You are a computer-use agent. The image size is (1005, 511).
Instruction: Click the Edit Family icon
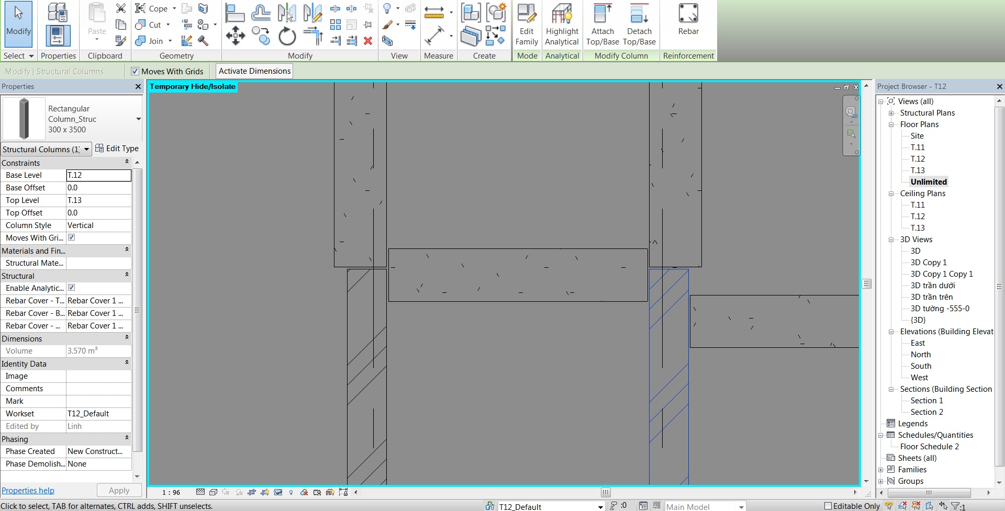coord(527,25)
